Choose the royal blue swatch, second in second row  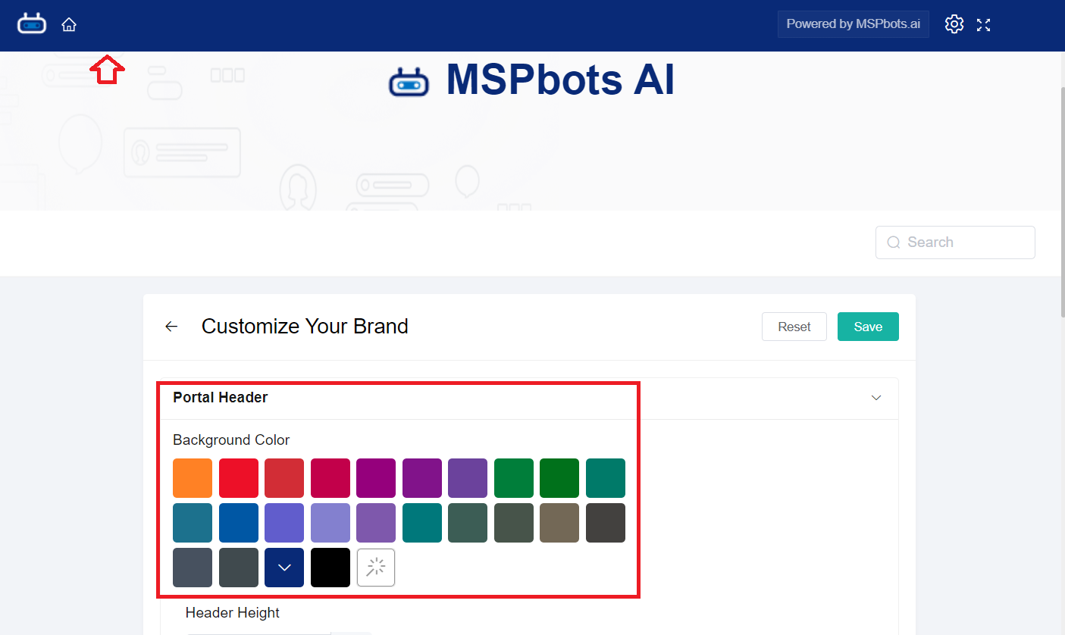pyautogui.click(x=239, y=523)
